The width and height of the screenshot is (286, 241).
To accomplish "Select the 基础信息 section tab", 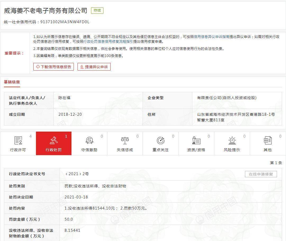I will click(x=12, y=82).
